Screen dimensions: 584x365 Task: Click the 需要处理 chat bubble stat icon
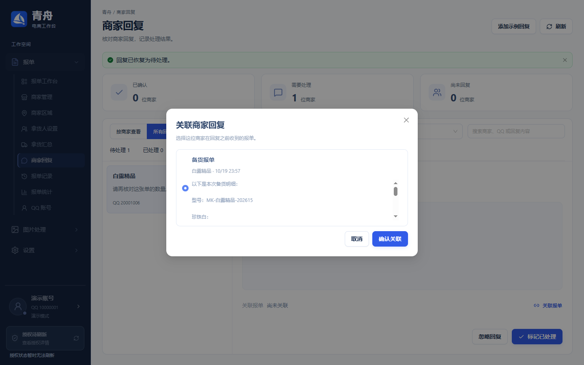pos(278,92)
